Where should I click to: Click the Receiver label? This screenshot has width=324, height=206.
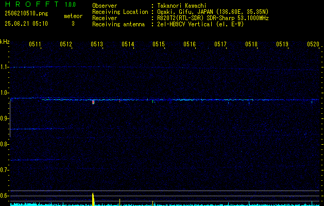105,18
